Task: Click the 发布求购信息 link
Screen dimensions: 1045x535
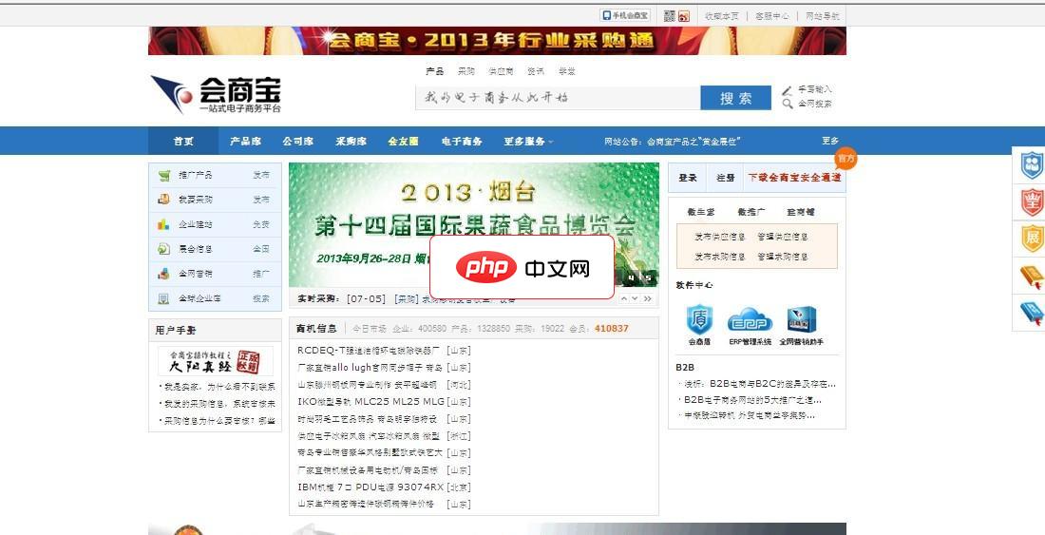Action: 720,257
